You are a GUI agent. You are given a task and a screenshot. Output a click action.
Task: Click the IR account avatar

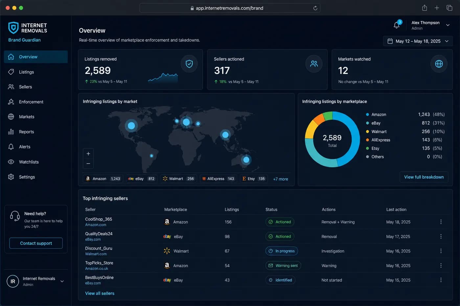(x=13, y=281)
